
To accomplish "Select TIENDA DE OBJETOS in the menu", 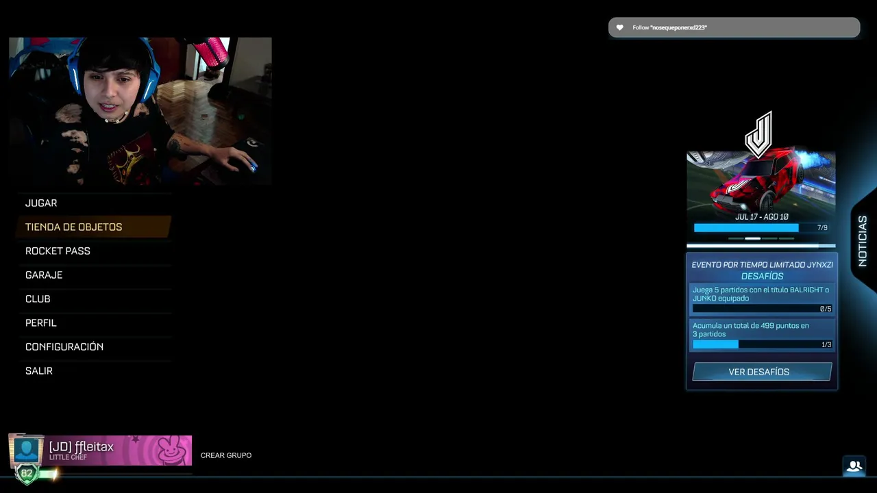I will 94,227.
